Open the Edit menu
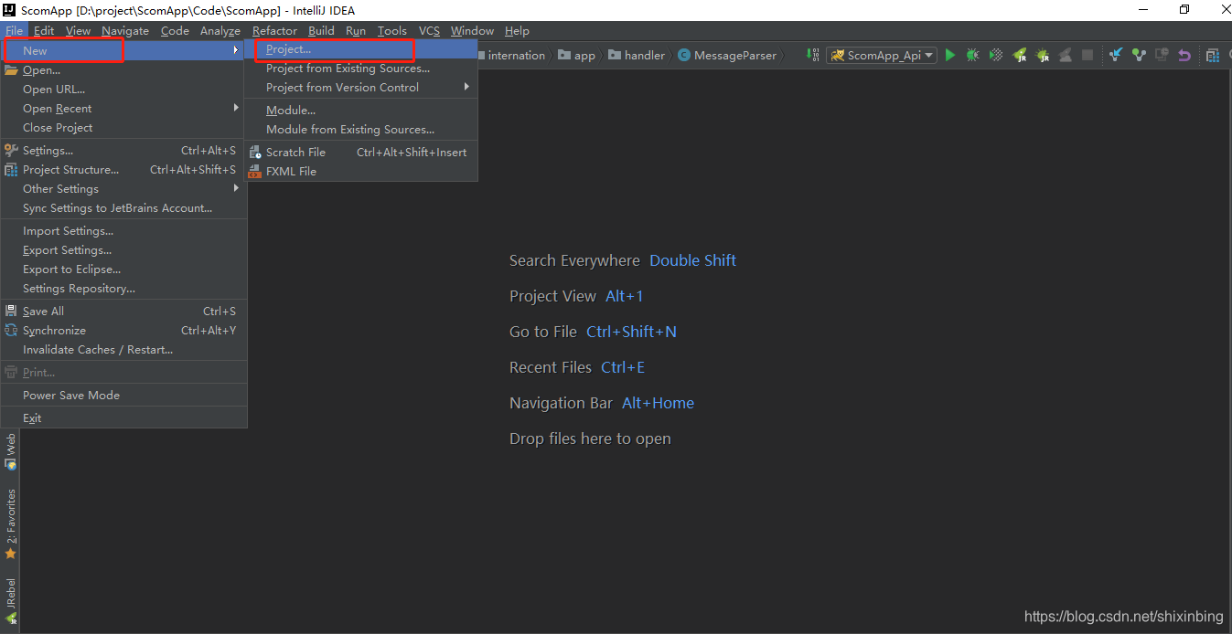1232x634 pixels. (x=44, y=30)
